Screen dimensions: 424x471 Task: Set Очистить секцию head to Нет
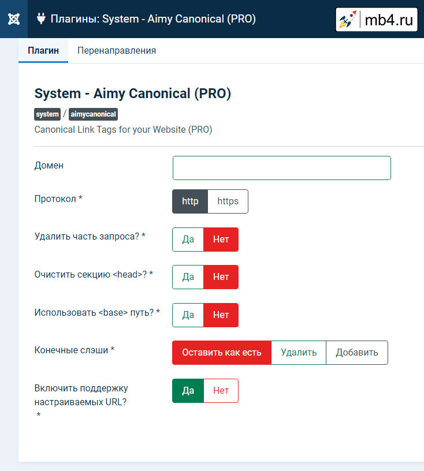tap(221, 277)
